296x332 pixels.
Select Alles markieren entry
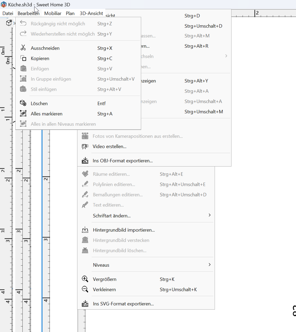click(x=78, y=114)
